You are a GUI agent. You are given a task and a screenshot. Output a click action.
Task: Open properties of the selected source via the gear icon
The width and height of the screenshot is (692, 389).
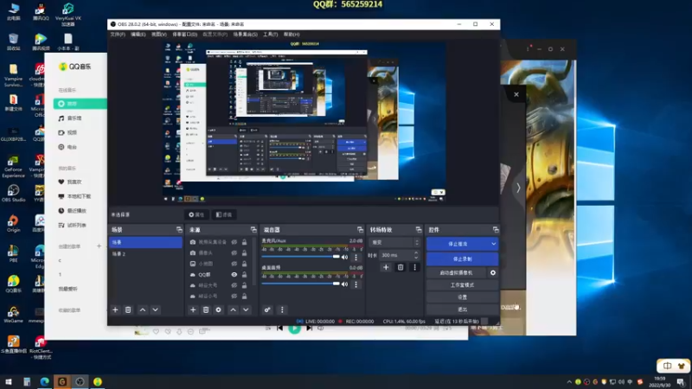click(x=218, y=309)
